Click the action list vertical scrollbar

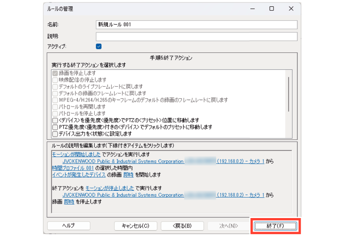[289, 94]
